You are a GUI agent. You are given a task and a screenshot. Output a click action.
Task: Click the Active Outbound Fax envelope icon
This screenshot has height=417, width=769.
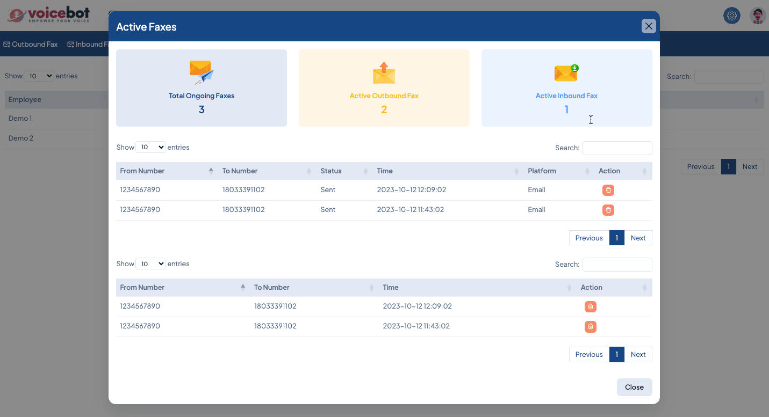click(384, 73)
